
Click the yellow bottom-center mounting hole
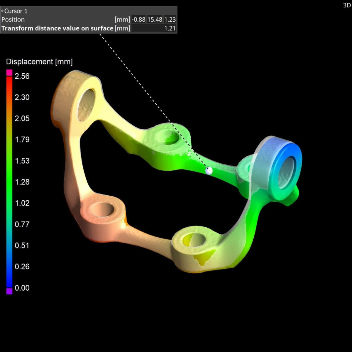[193, 241]
